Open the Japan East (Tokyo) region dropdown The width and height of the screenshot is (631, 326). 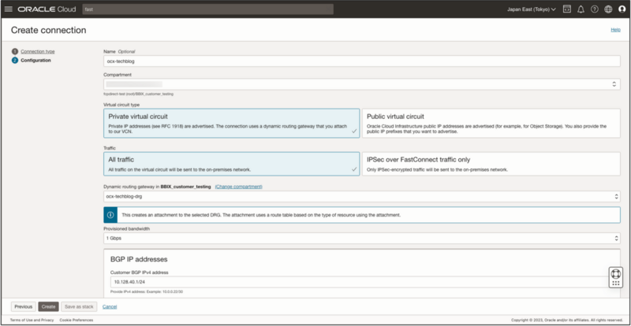531,9
